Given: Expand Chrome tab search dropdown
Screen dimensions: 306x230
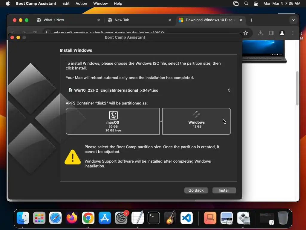Looking at the screenshot, I should (x=293, y=20).
